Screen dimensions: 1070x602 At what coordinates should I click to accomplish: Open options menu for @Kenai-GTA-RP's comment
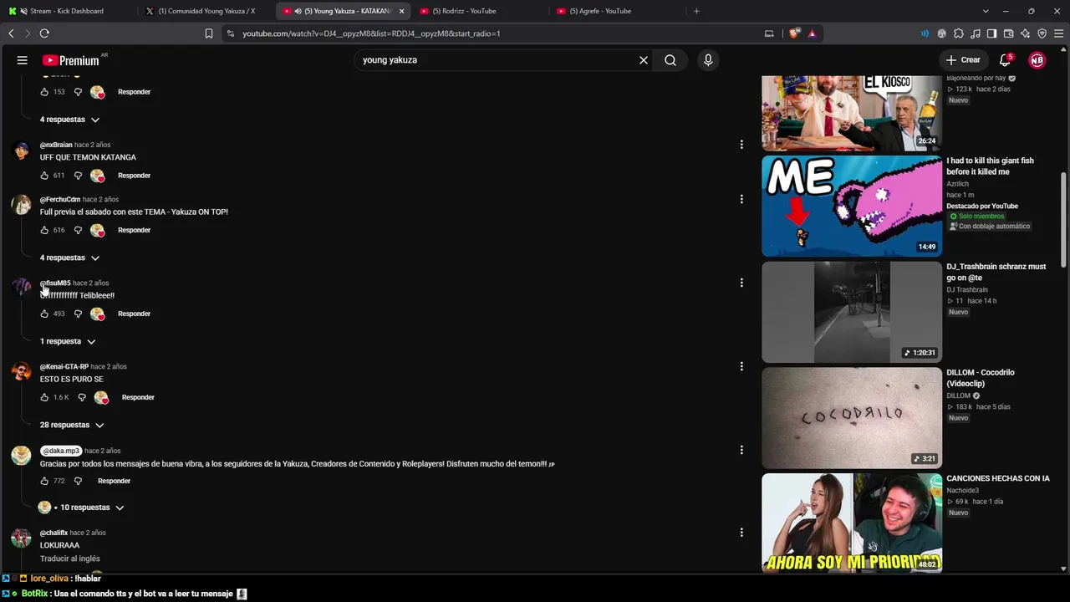[x=741, y=366]
